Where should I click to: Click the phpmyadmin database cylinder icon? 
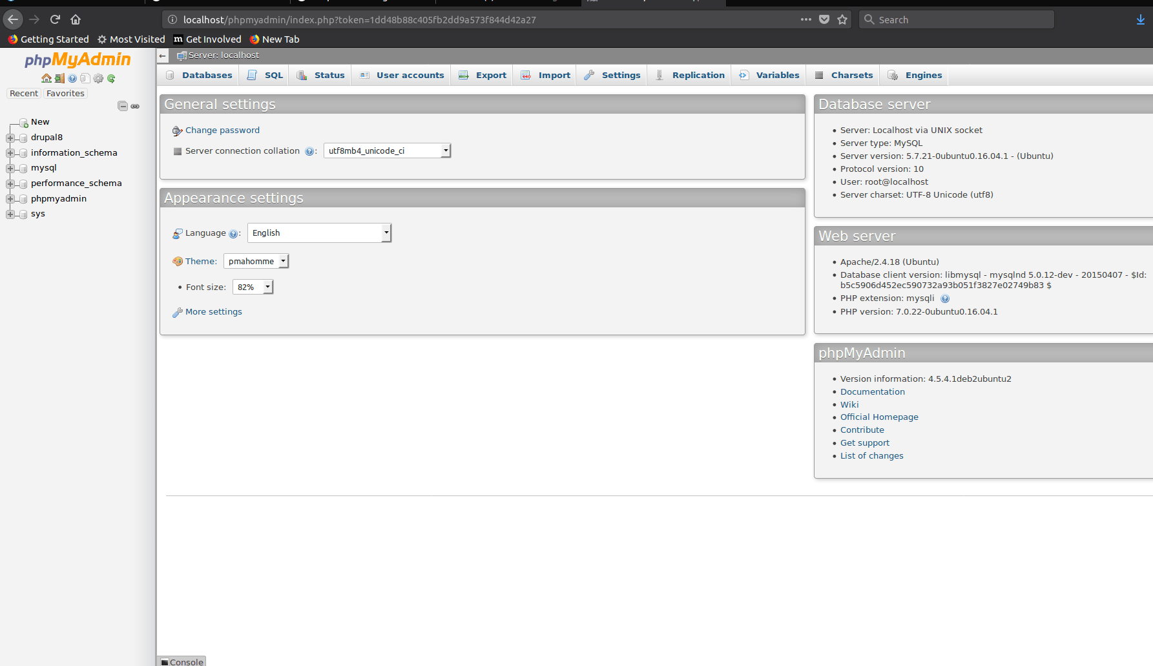[24, 199]
